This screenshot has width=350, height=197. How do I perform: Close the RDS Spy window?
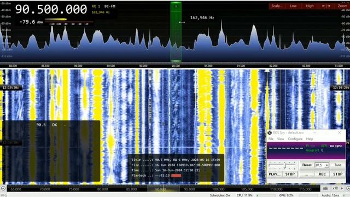pos(339,132)
